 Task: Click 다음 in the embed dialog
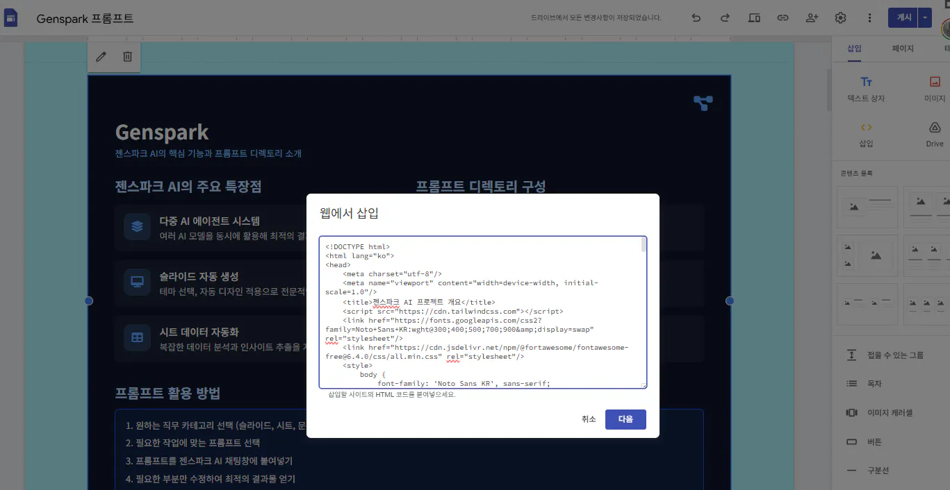coord(625,419)
